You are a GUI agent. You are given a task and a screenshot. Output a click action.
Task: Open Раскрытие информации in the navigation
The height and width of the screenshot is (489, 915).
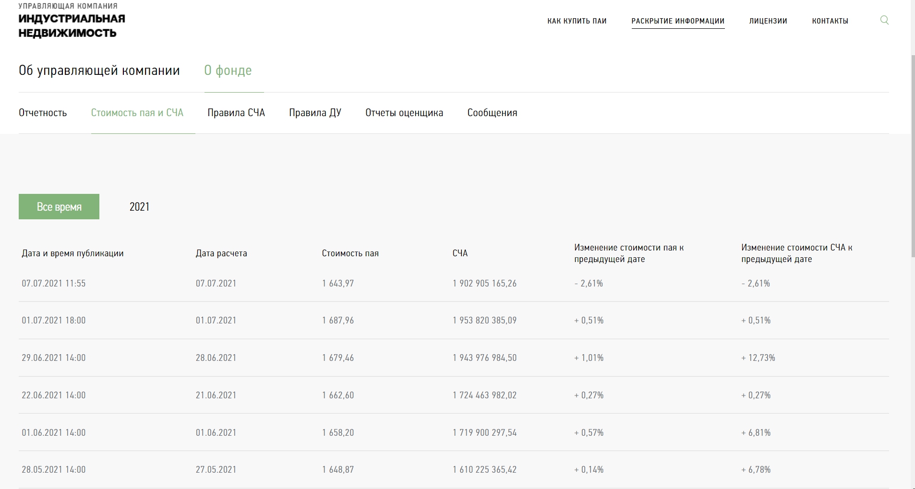point(677,21)
